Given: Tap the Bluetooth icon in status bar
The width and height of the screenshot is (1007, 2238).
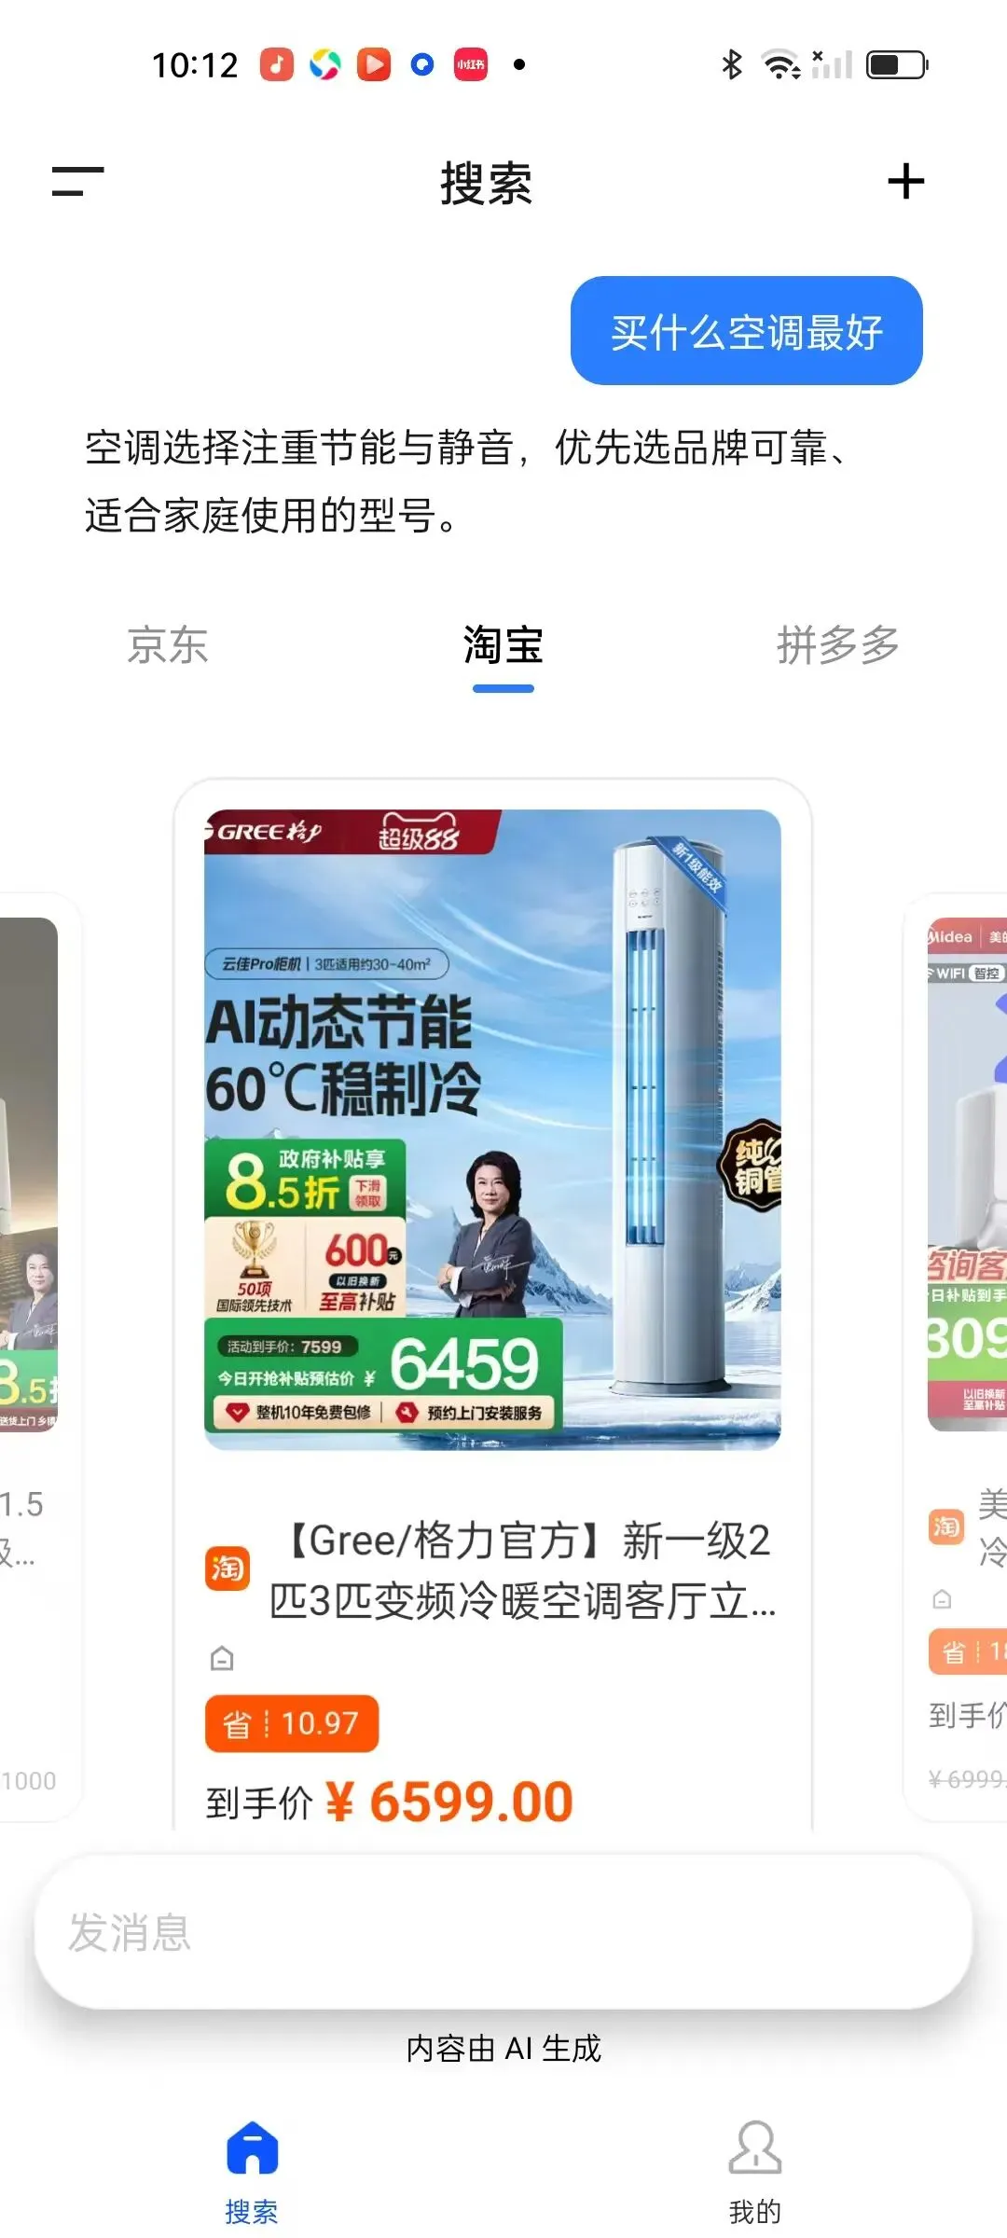Looking at the screenshot, I should (x=733, y=64).
